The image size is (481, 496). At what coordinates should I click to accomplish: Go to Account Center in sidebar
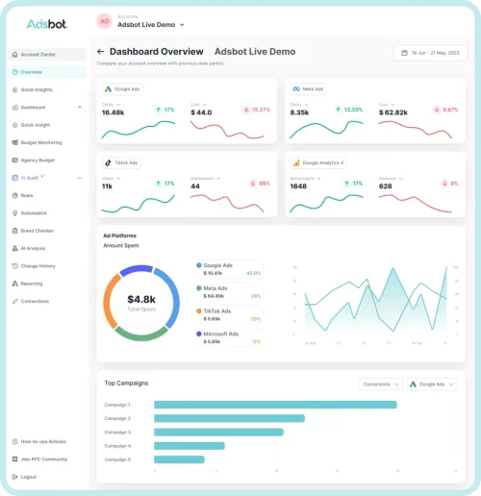47,55
